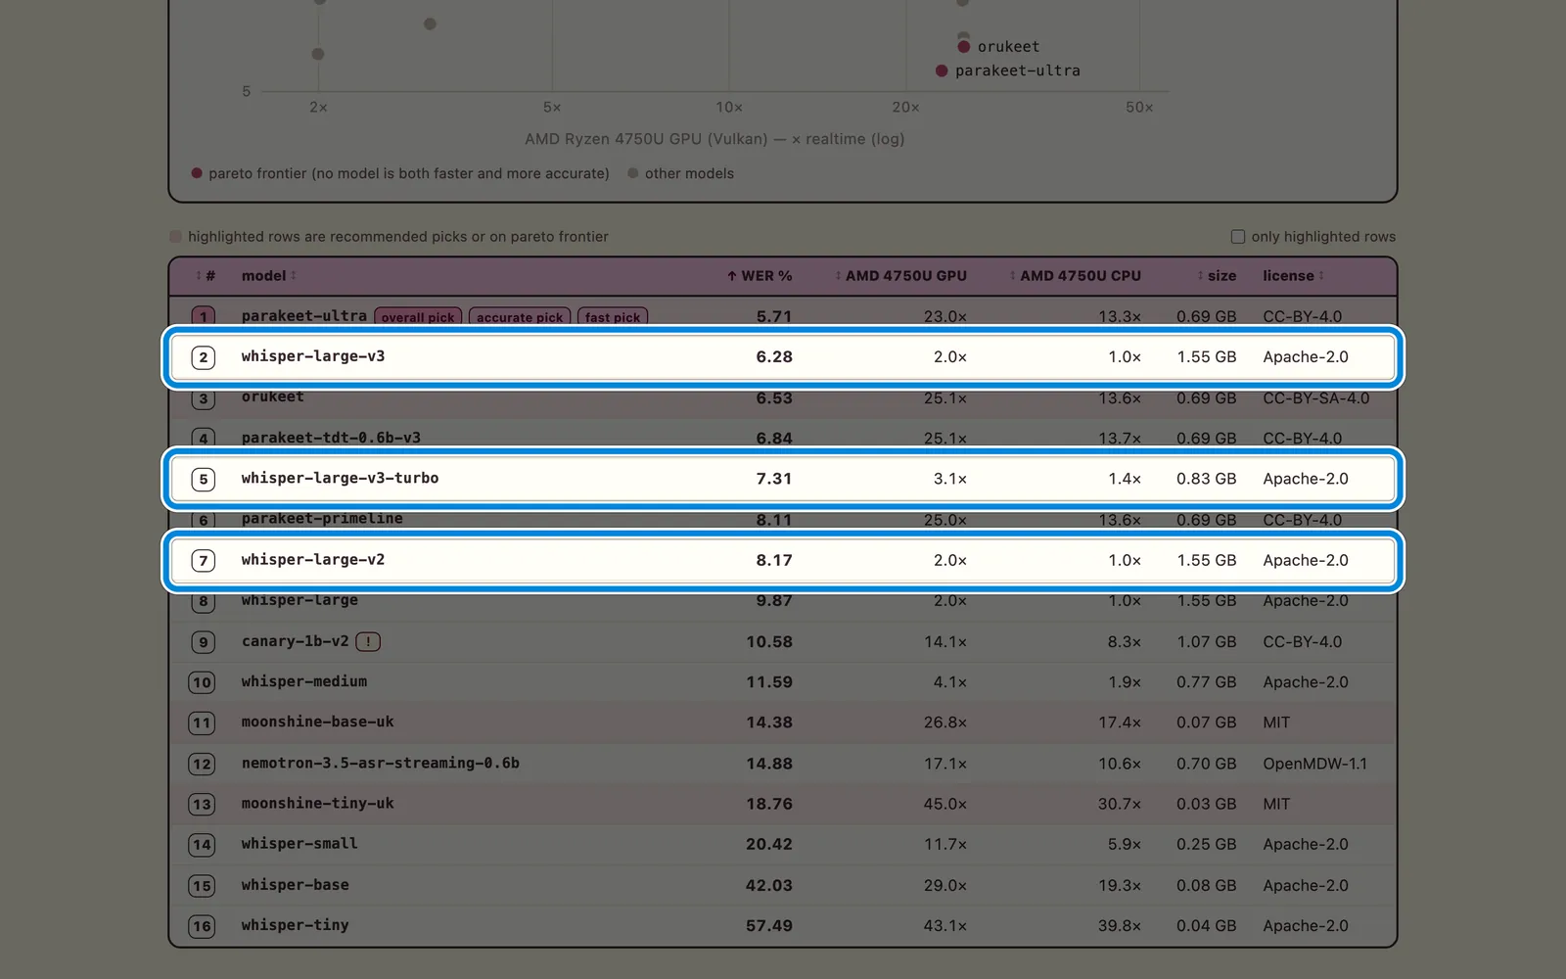The height and width of the screenshot is (979, 1566).
Task: Select the whisper-large-v3-turbo model name
Action: point(340,478)
